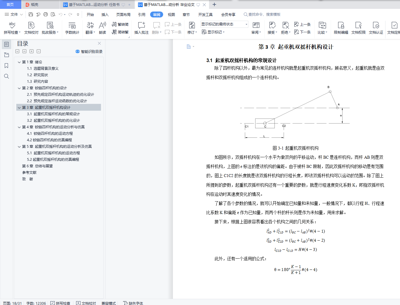The width and height of the screenshot is (400, 305).
Task: Click the 兼容模式 status bar item
Action: click(109, 303)
